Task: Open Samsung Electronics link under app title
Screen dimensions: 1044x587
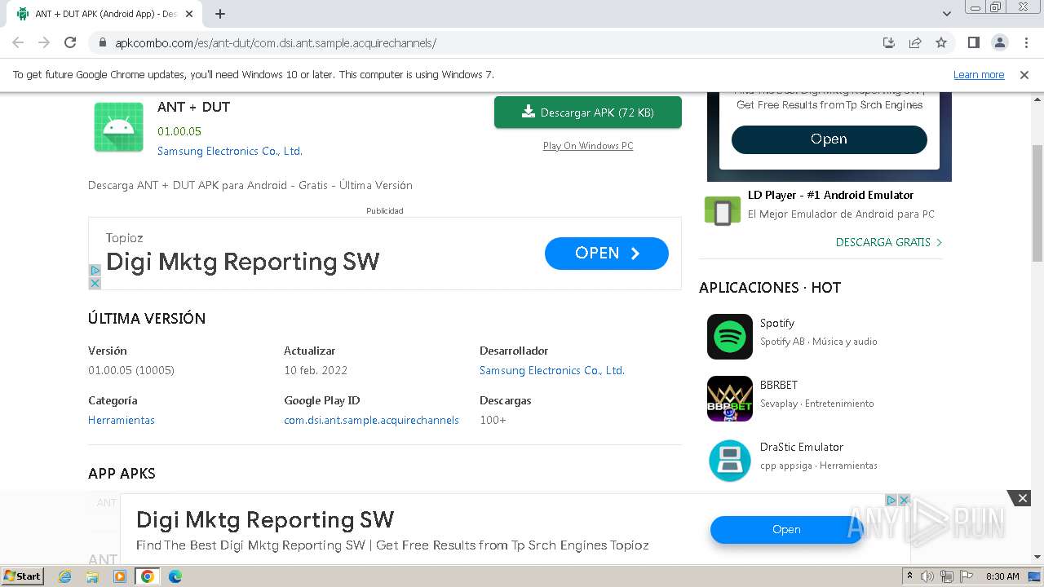Action: 230,151
